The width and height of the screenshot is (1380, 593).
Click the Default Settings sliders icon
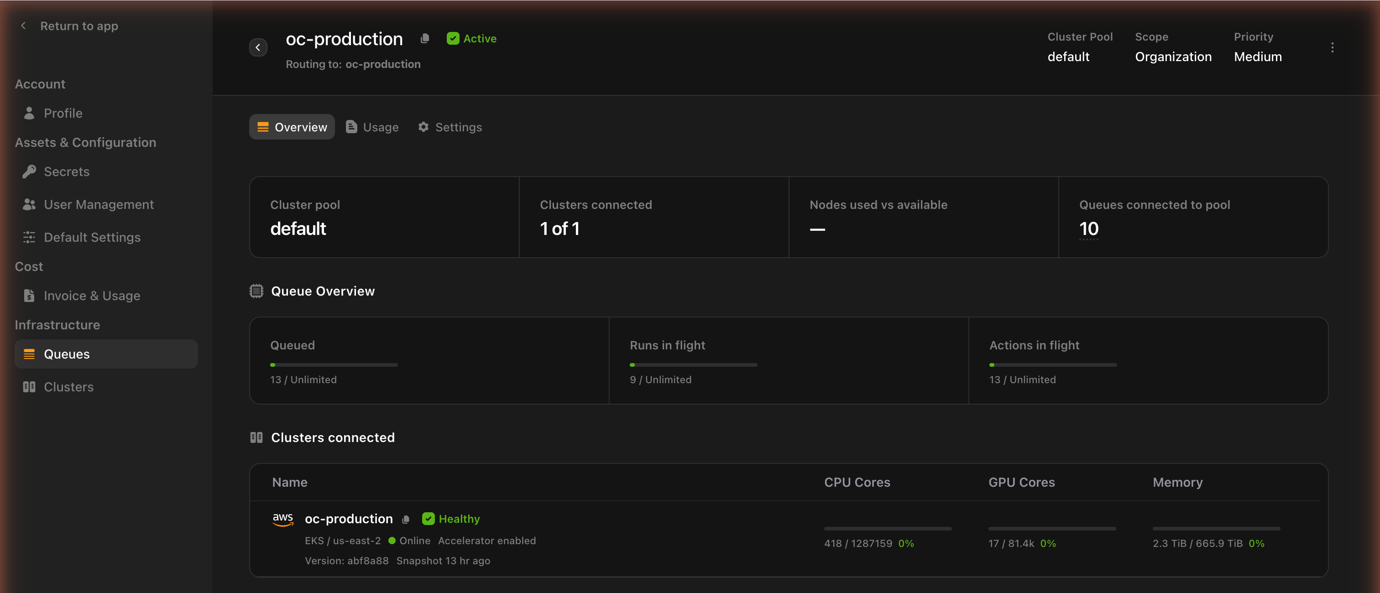[x=30, y=237]
